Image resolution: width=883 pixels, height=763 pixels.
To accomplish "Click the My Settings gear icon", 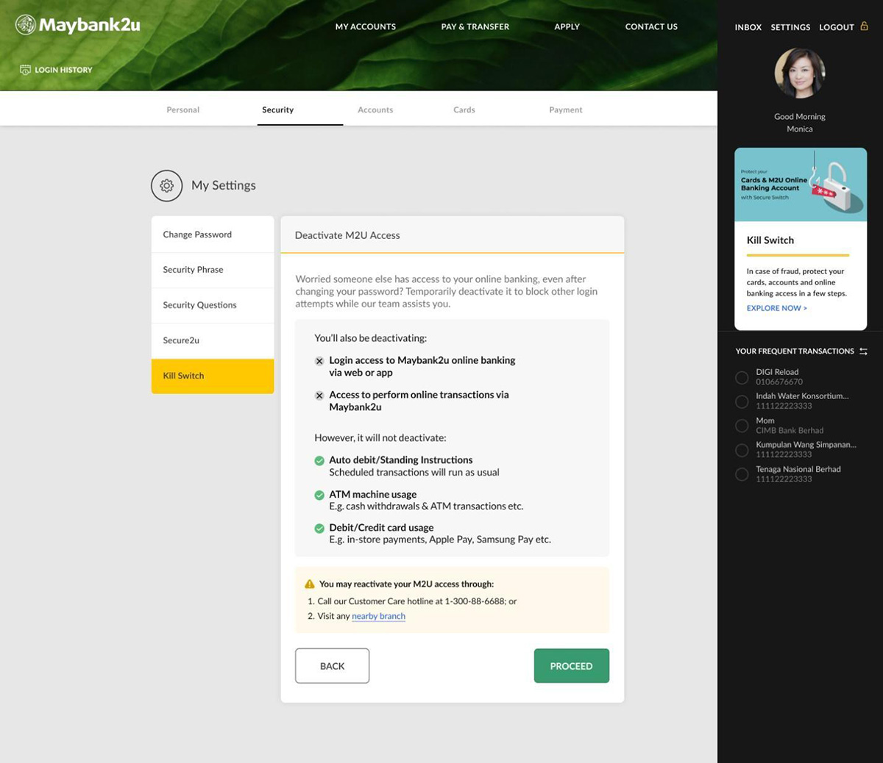I will (167, 186).
